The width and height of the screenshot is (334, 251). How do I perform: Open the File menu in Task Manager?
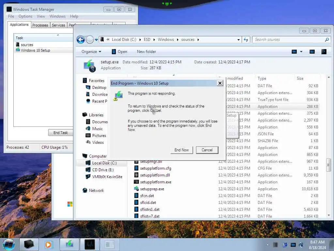pos(11,16)
